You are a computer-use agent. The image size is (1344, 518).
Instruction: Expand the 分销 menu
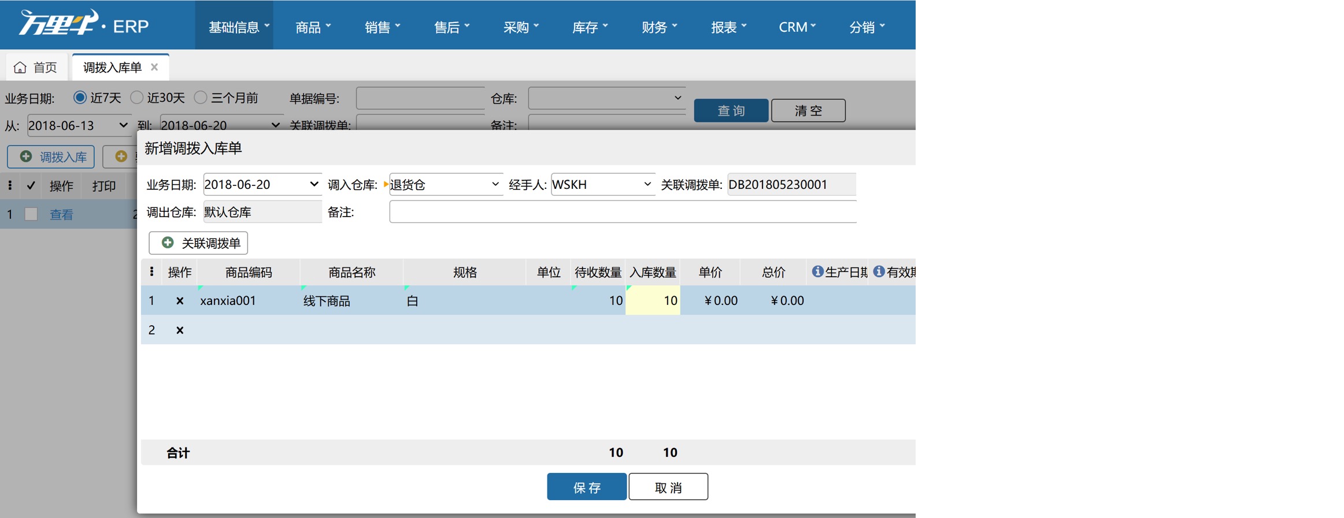point(867,27)
